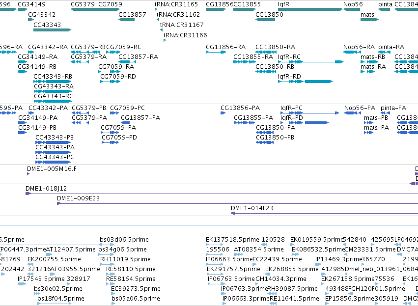This screenshot has width=418, height=306.
Task: Select tRNA:CR31165 feature
Action: click(156, 9)
